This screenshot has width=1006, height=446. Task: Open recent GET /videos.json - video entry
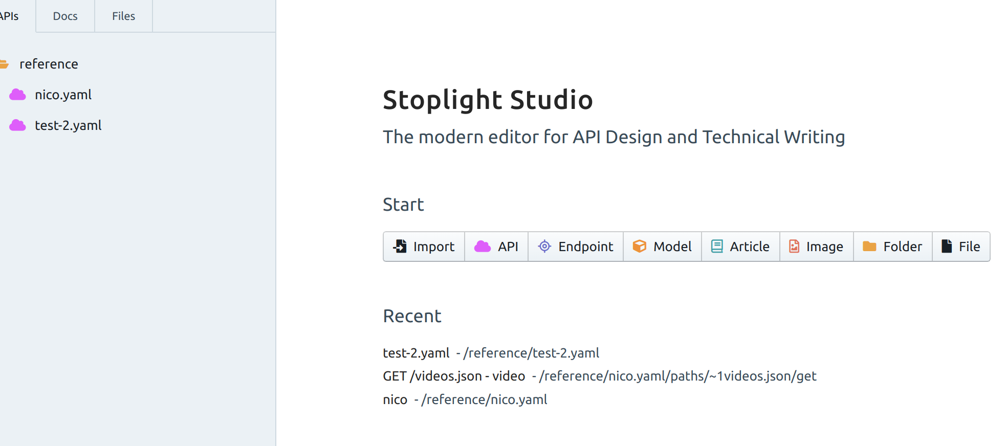pyautogui.click(x=454, y=376)
